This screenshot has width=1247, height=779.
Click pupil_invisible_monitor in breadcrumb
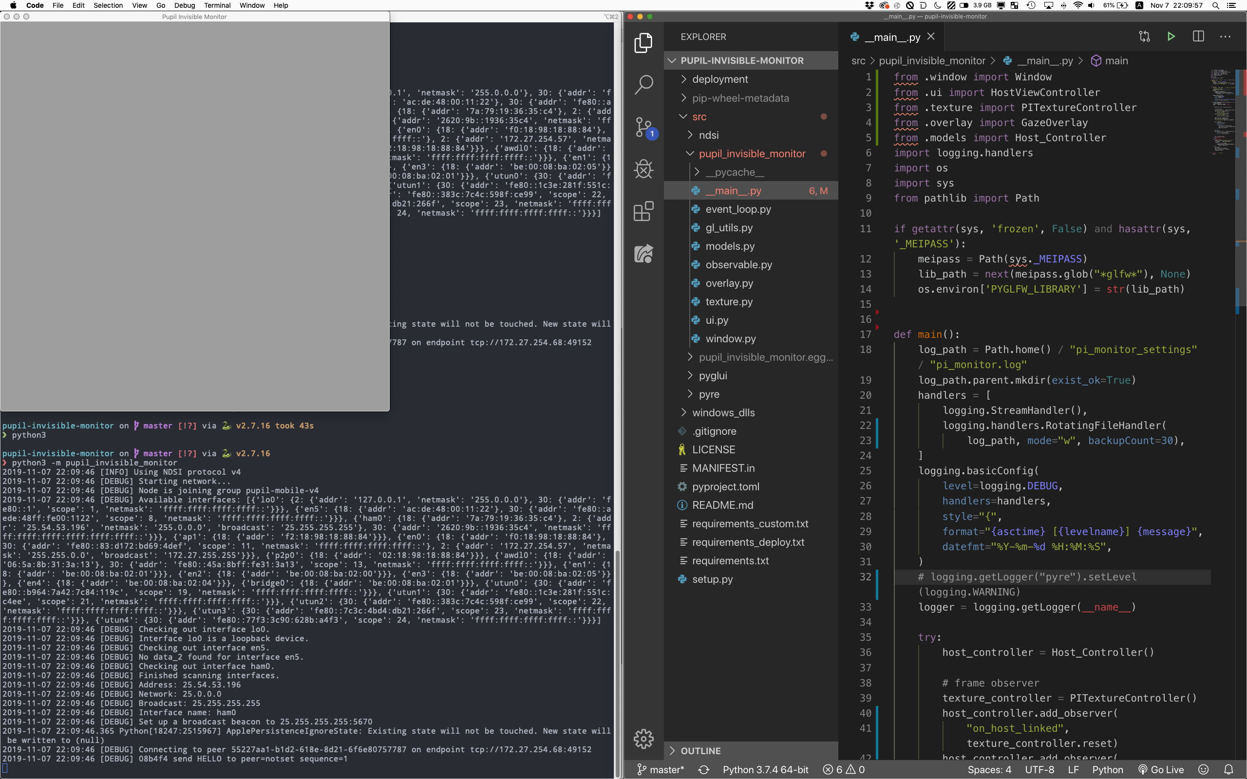point(932,61)
